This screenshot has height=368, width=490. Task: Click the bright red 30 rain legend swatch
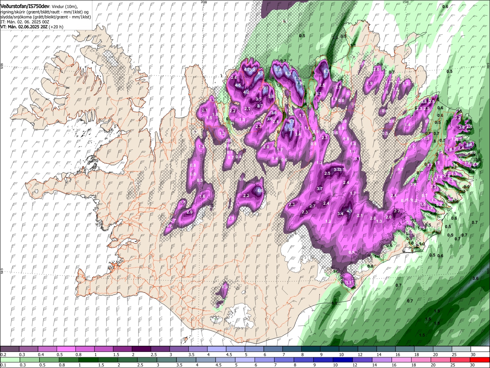tap(480, 360)
